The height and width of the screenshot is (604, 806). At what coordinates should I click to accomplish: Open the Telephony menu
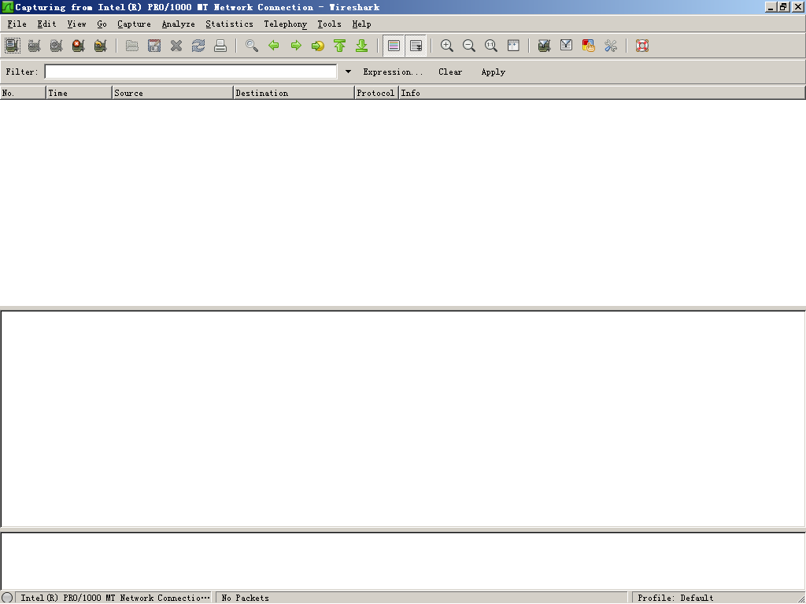click(x=285, y=24)
